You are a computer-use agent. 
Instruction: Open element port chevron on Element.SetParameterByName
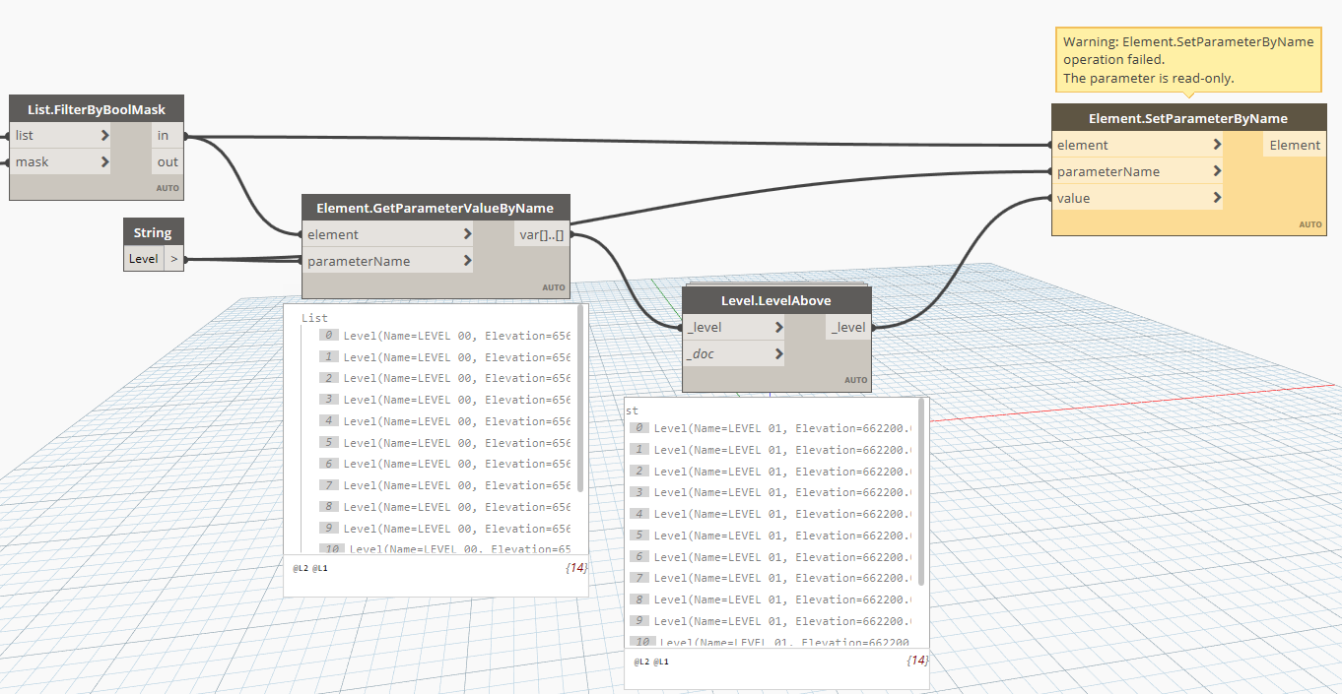(x=1218, y=145)
